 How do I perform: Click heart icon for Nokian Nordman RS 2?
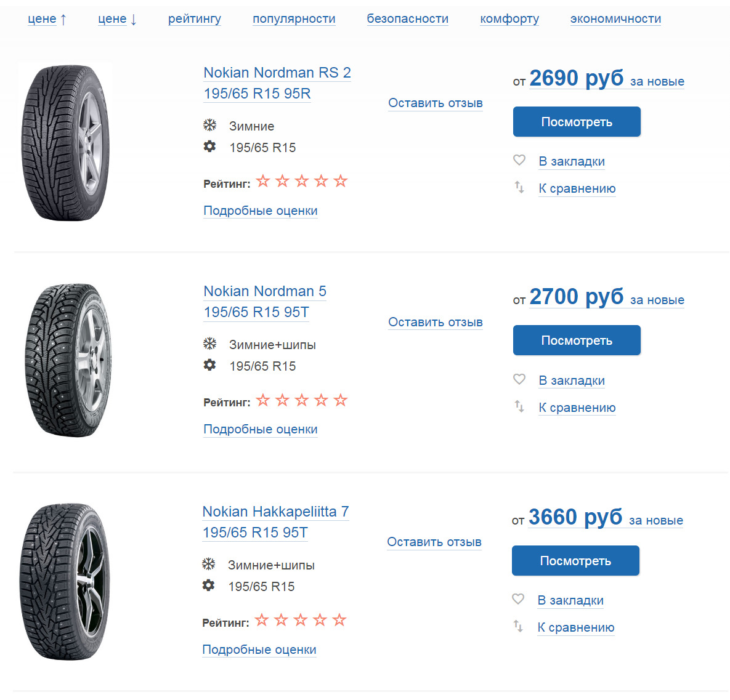pos(519,160)
